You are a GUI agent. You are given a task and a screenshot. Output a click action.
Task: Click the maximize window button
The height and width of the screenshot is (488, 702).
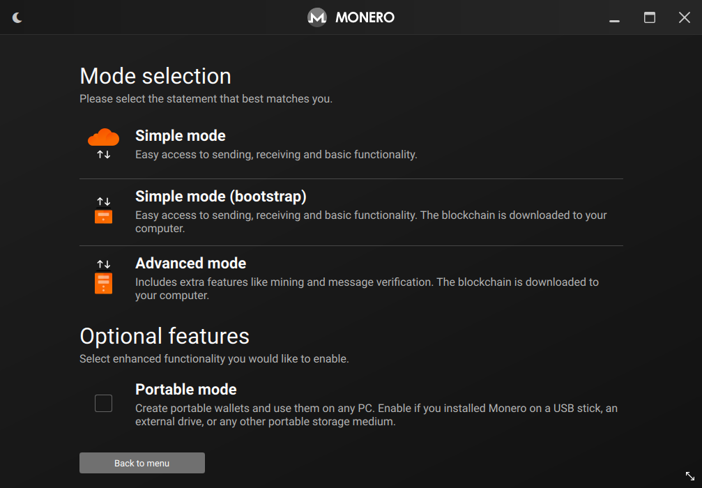[x=650, y=17]
